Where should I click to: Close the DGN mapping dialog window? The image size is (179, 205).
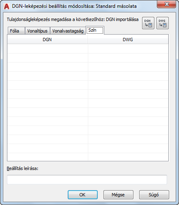point(166,5)
